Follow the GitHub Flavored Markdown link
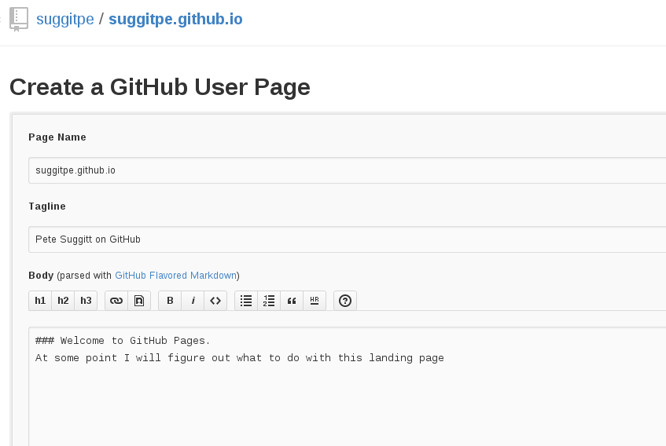This screenshot has height=446, width=666. [175, 276]
